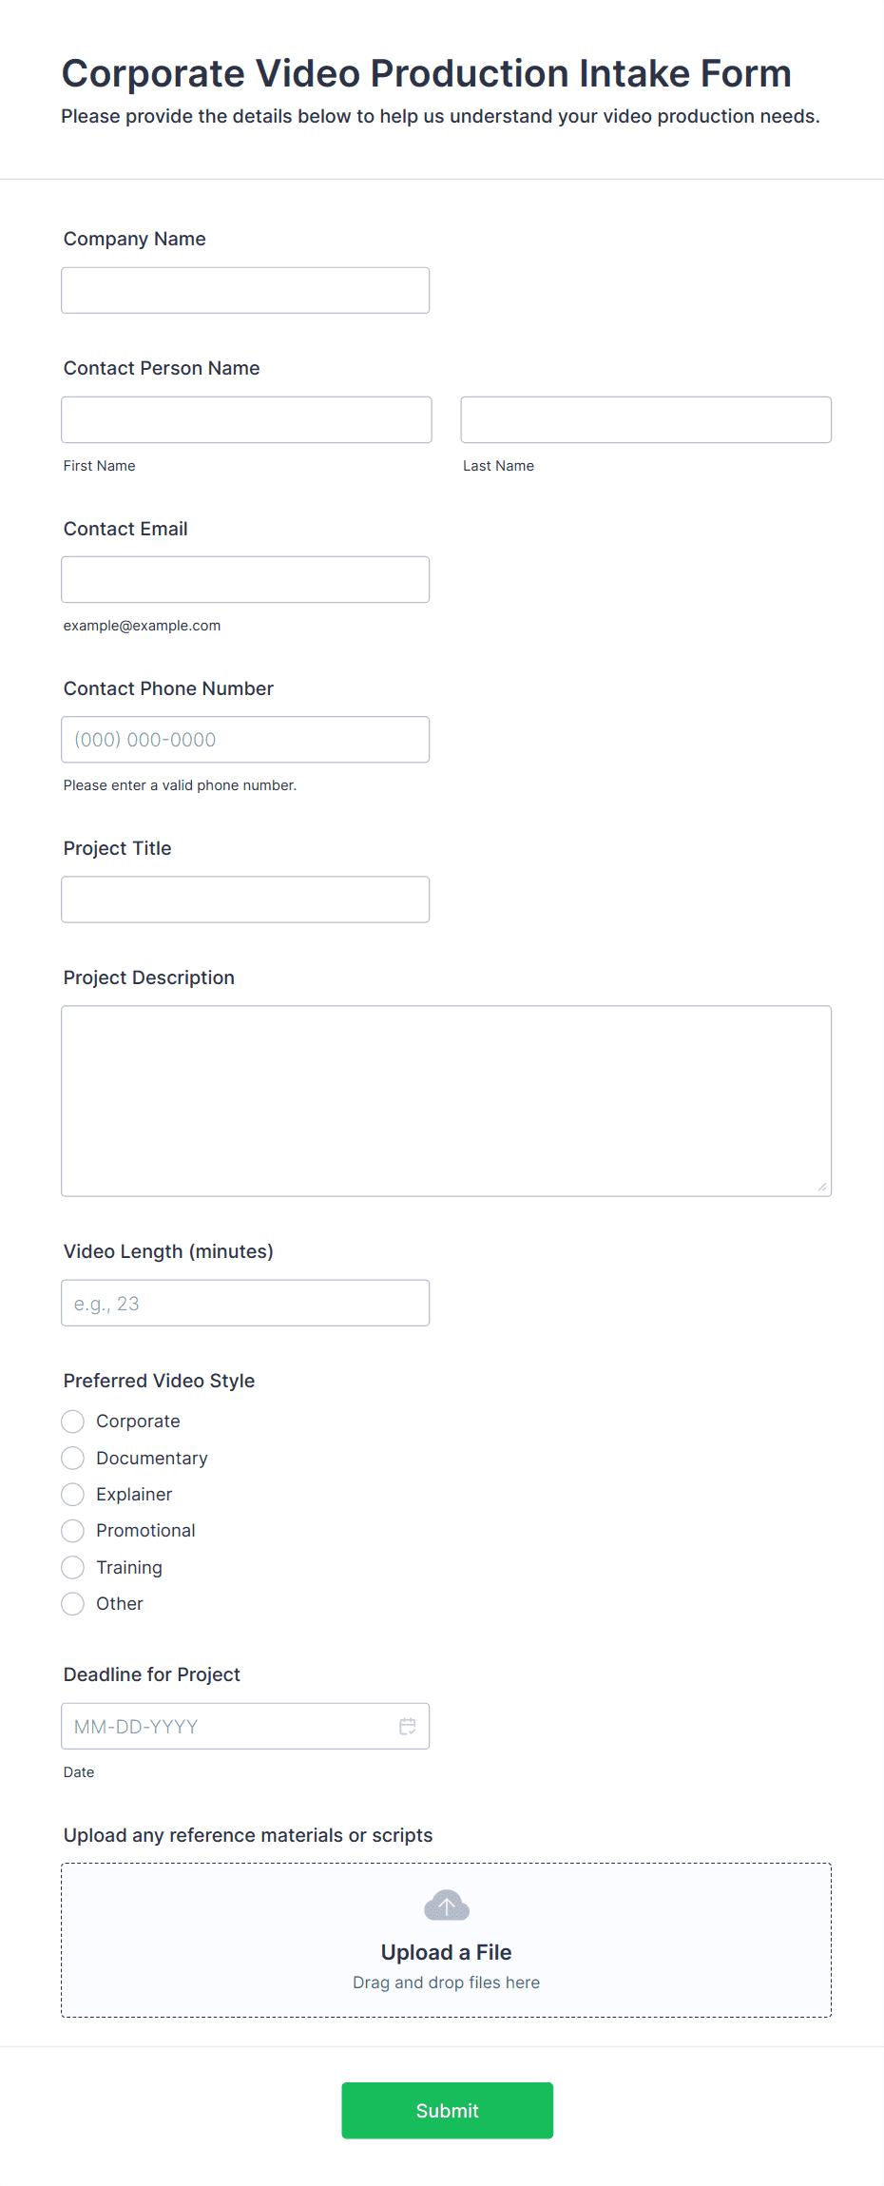This screenshot has height=2186, width=884.
Task: Focus the Video Length minutes field
Action: tap(245, 1303)
